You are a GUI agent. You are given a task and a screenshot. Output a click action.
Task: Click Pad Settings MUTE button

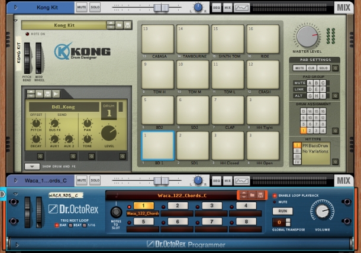tap(299, 68)
